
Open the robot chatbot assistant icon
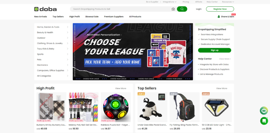pos(264,110)
